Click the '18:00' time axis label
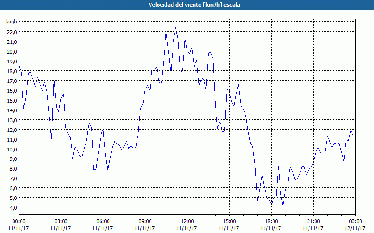This screenshot has height=233, width=374. click(271, 222)
